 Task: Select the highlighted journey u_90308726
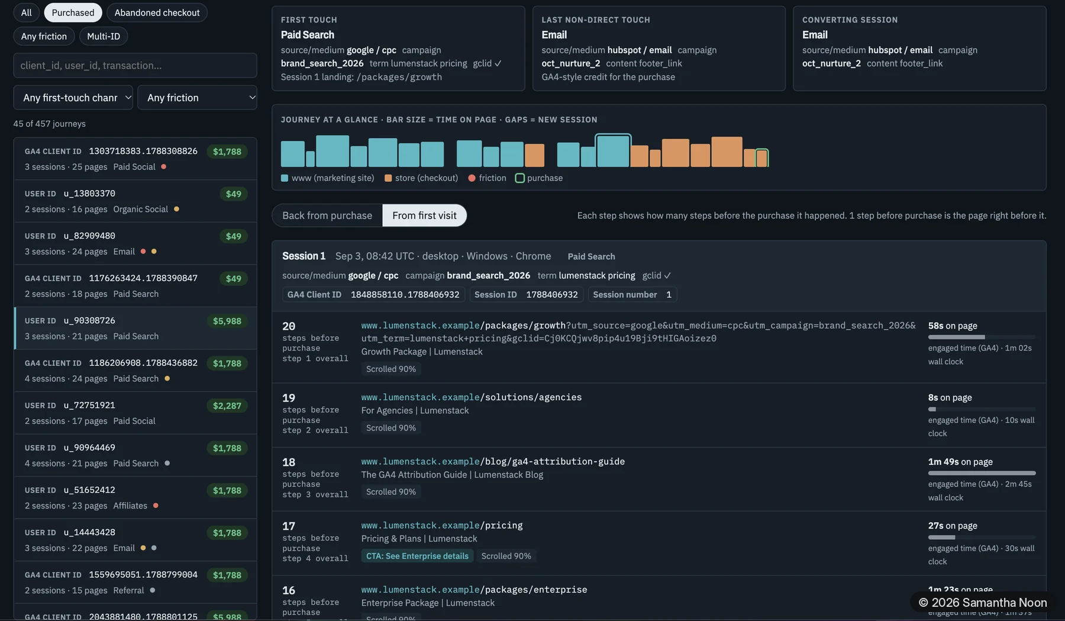(135, 328)
